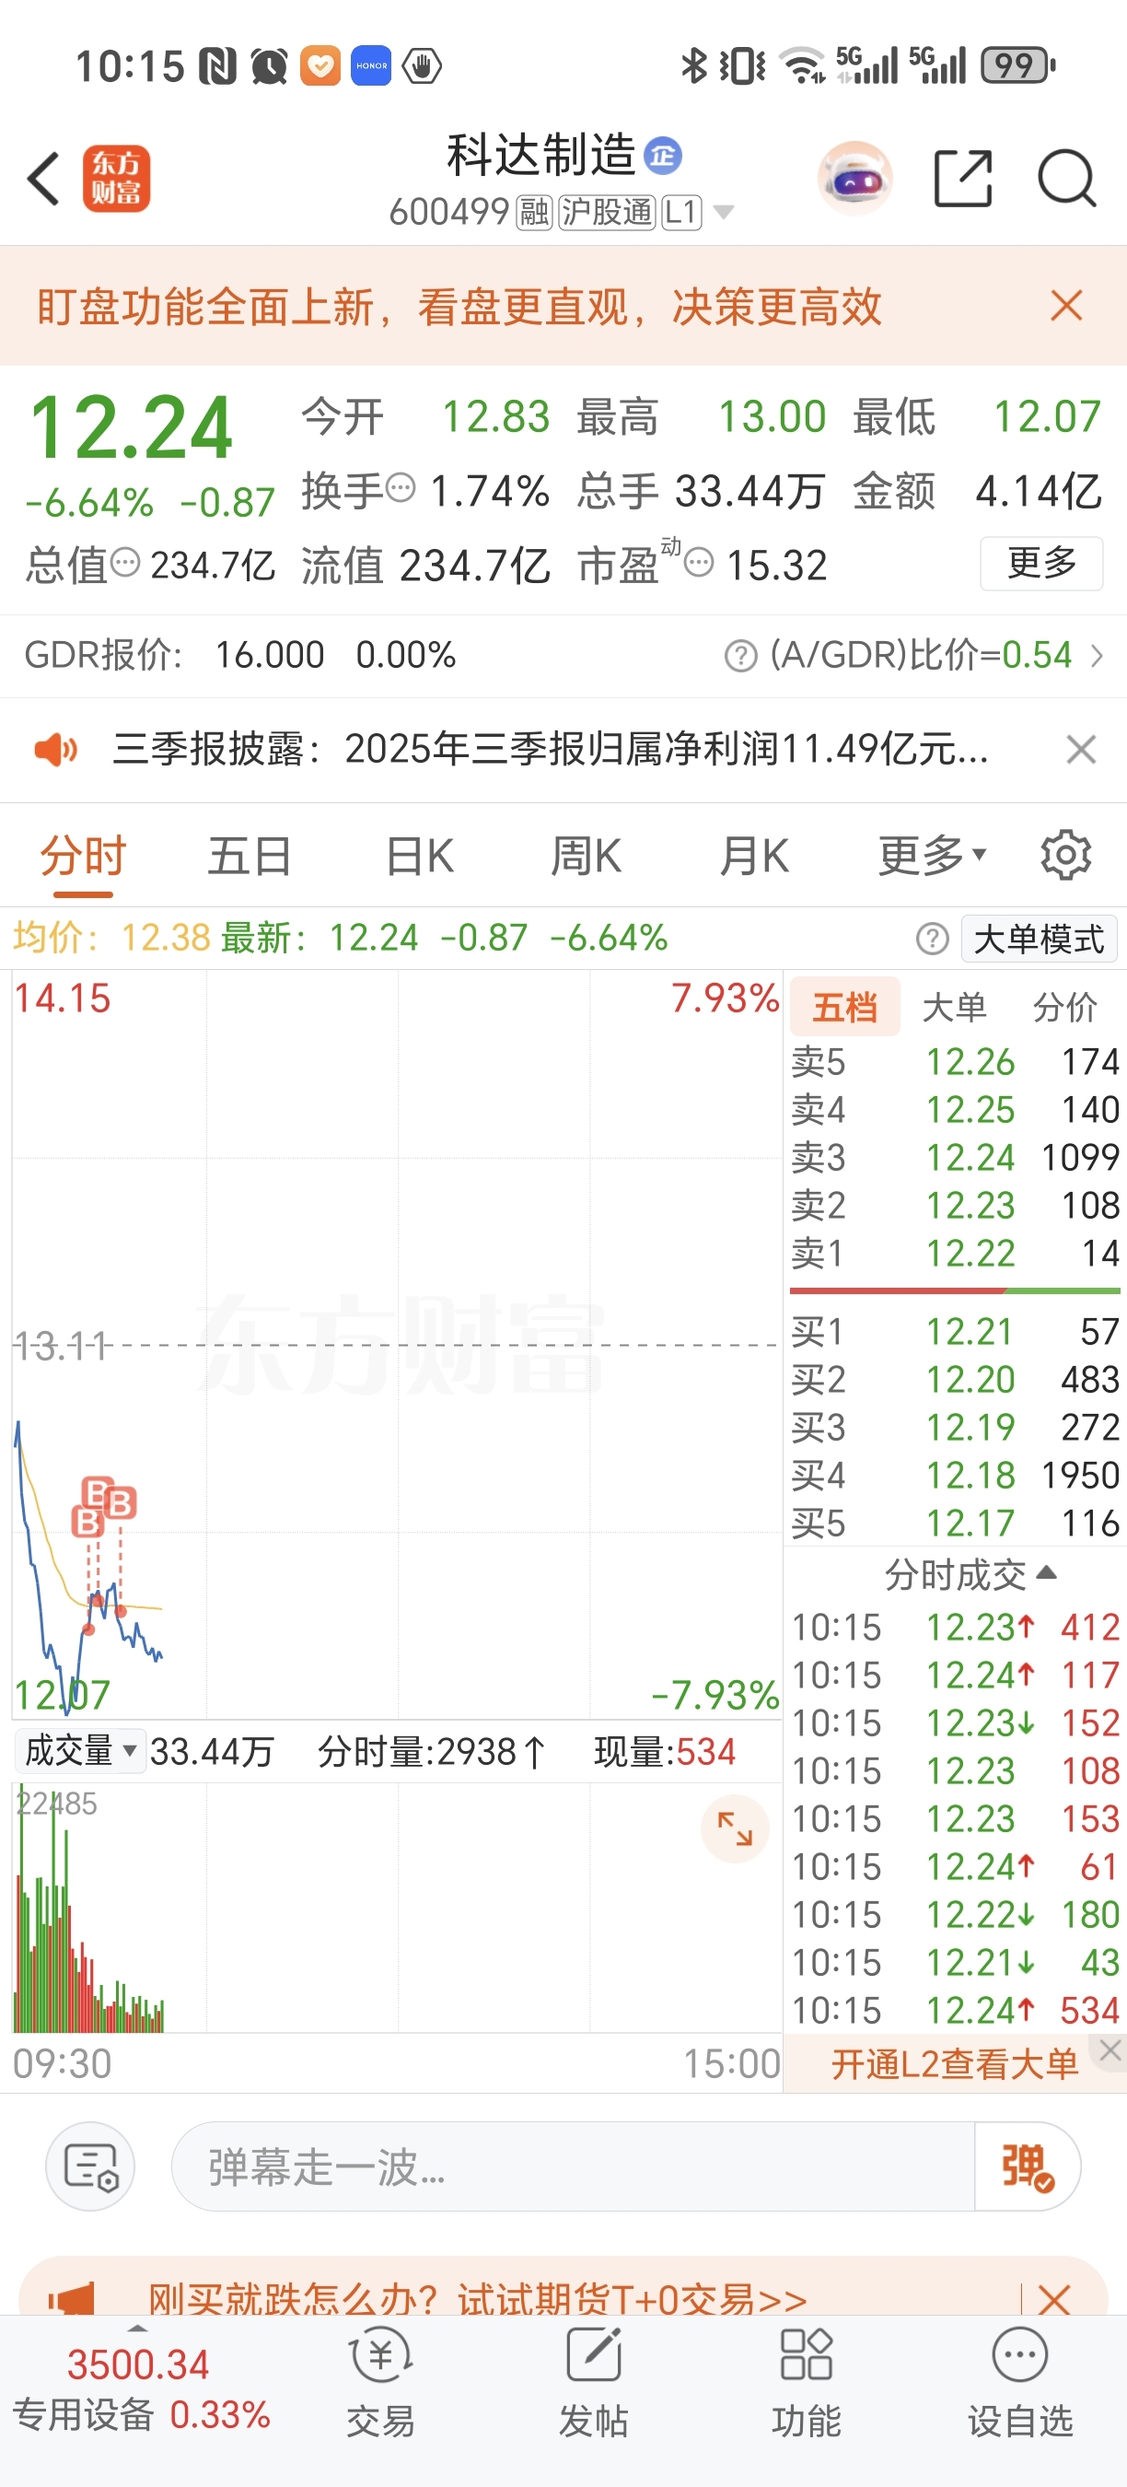This screenshot has width=1127, height=2487.
Task: Tap the 融 margin tag
Action: point(535,212)
